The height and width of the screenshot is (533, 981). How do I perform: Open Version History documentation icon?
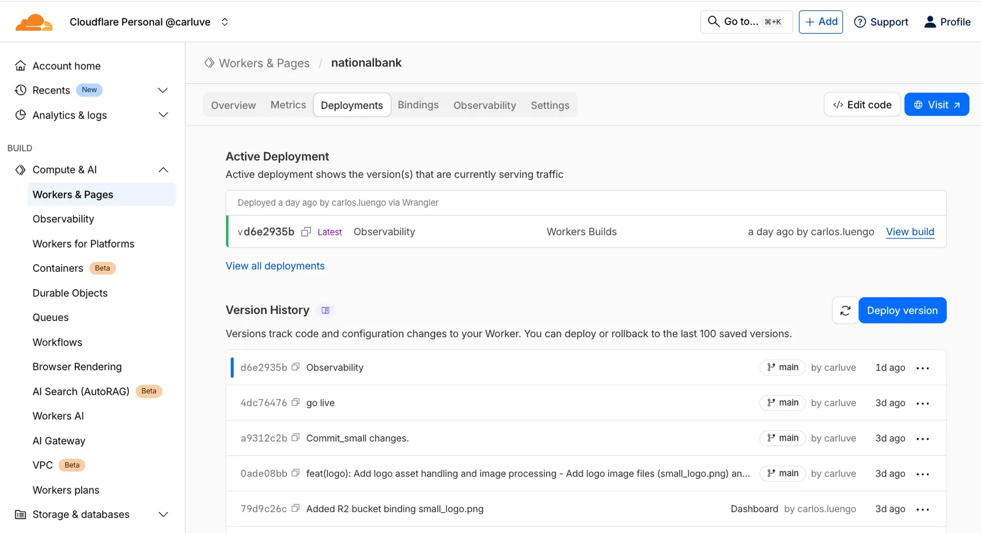(326, 311)
